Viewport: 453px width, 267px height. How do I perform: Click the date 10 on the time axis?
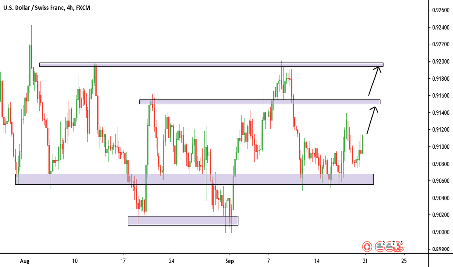pos(75,261)
